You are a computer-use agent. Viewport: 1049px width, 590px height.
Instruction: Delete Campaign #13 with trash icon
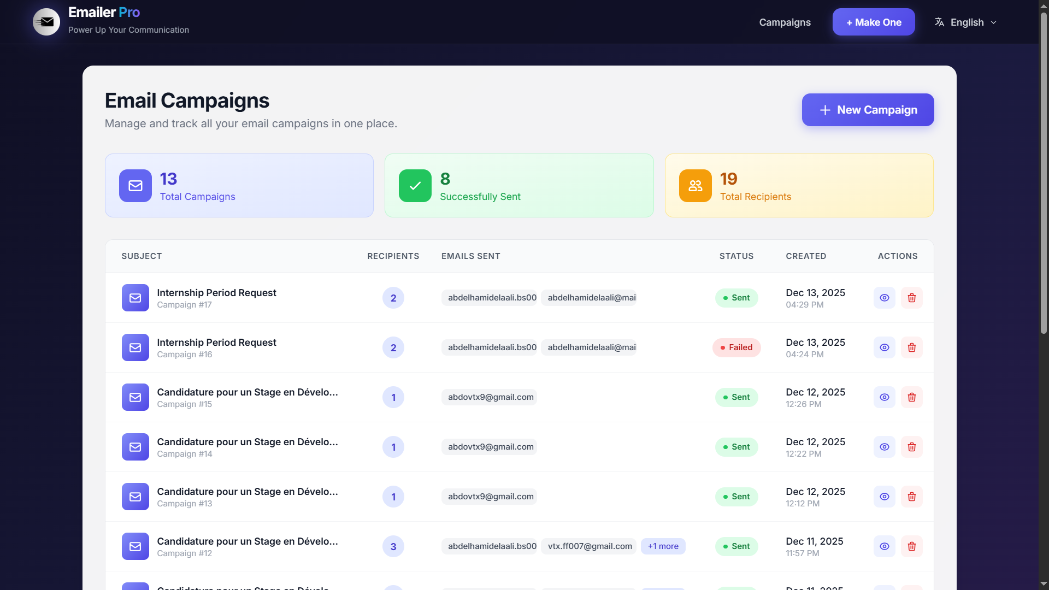[x=912, y=497]
